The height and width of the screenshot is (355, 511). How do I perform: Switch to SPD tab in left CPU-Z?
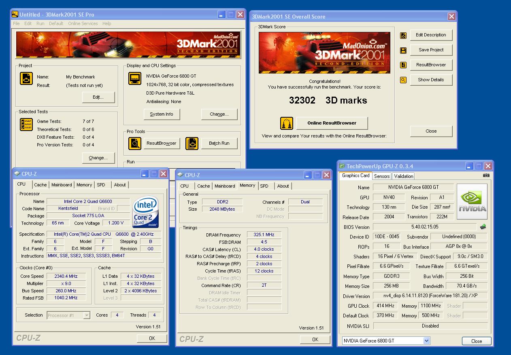pyautogui.click(x=101, y=185)
